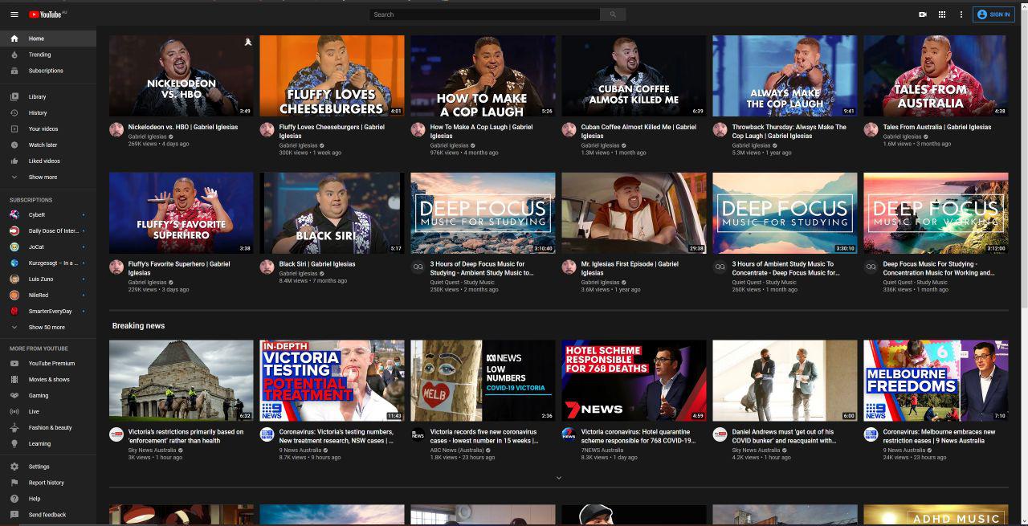Play Melbourne Freedoms 9 News thumbnail

pos(936,381)
